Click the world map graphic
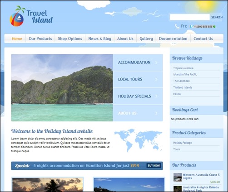 (138, 140)
